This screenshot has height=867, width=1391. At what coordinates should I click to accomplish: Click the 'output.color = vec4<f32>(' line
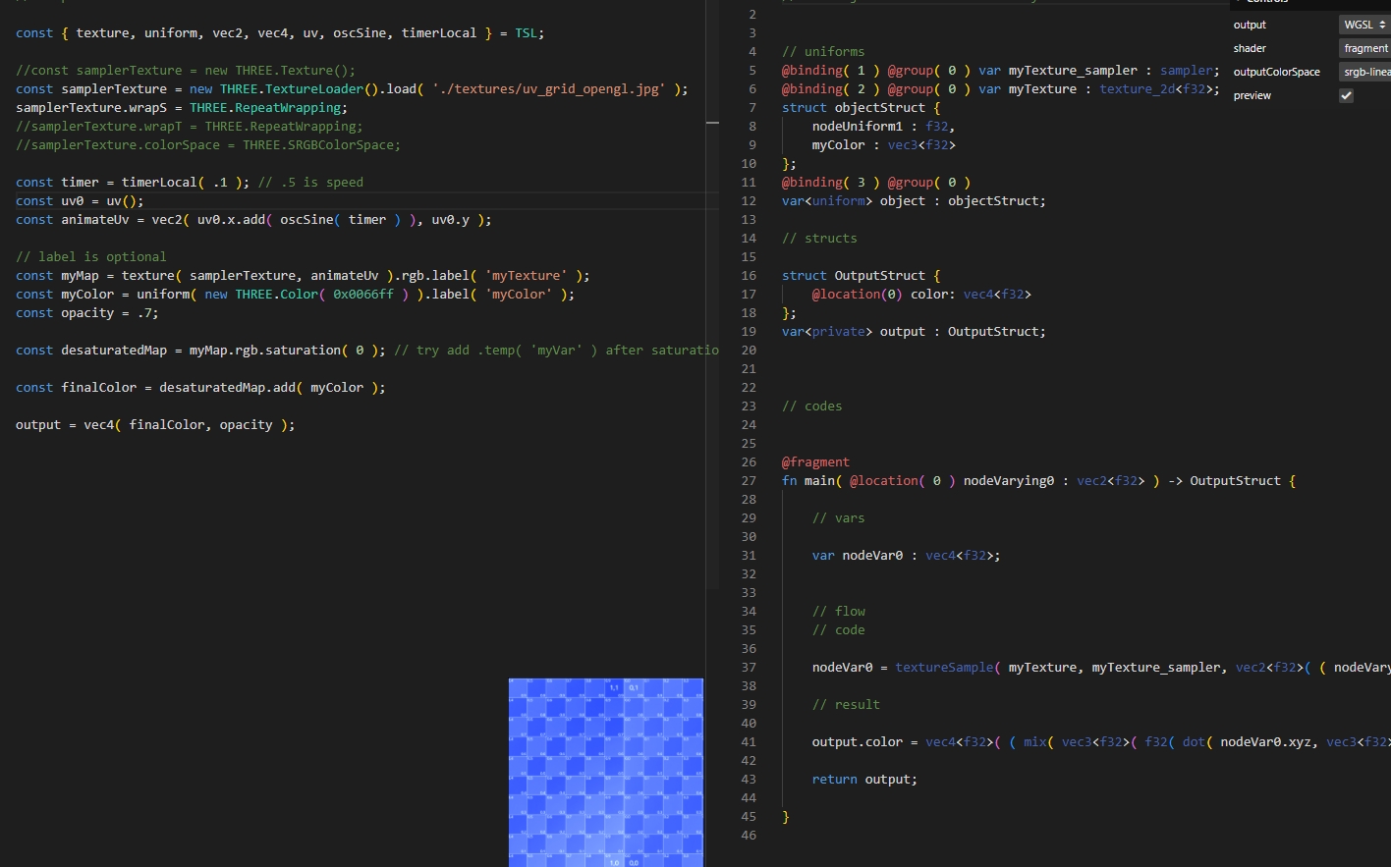[x=1101, y=742]
